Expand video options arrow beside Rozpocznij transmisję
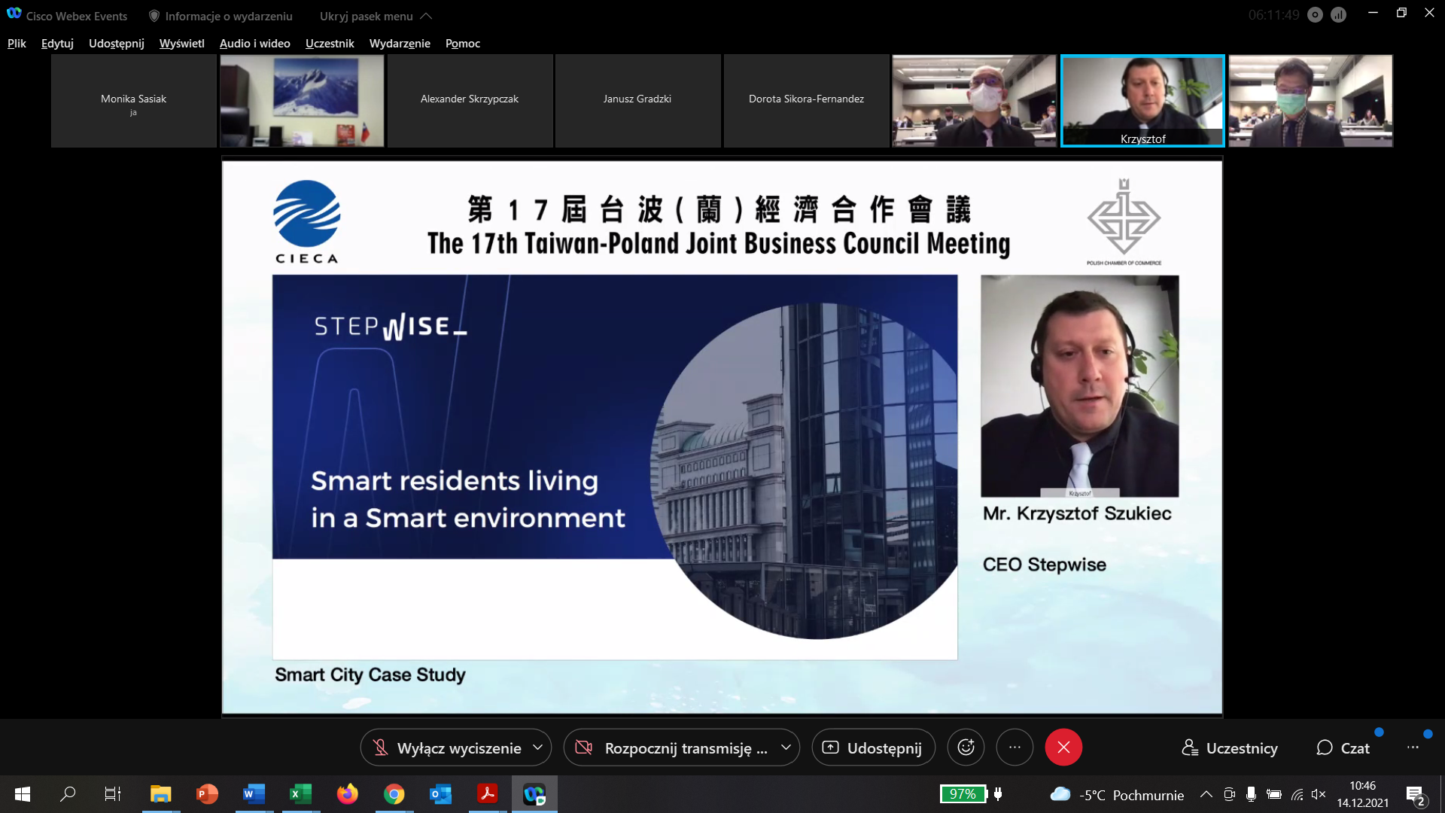This screenshot has height=813, width=1445. [786, 748]
